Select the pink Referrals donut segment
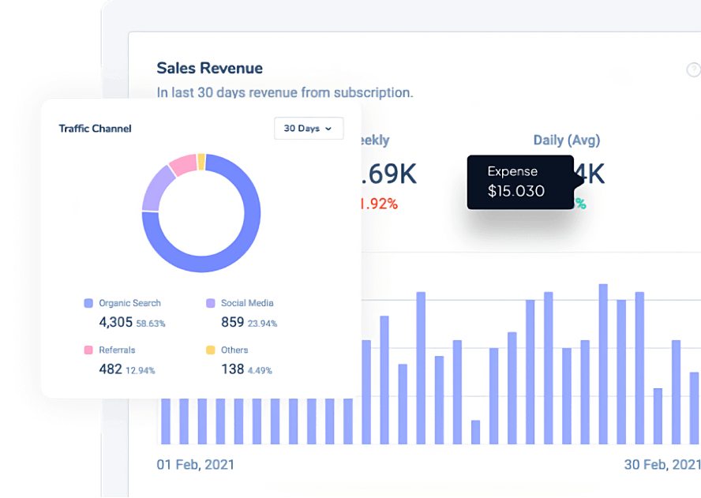701x498 pixels. pyautogui.click(x=183, y=164)
